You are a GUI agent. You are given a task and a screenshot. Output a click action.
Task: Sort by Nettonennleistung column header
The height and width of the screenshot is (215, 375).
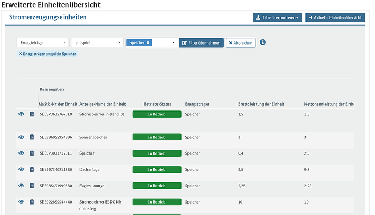coord(329,104)
